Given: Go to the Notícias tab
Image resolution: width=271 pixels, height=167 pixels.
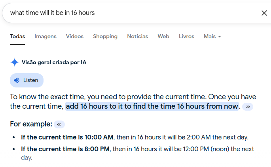Looking at the screenshot, I should [x=138, y=37].
